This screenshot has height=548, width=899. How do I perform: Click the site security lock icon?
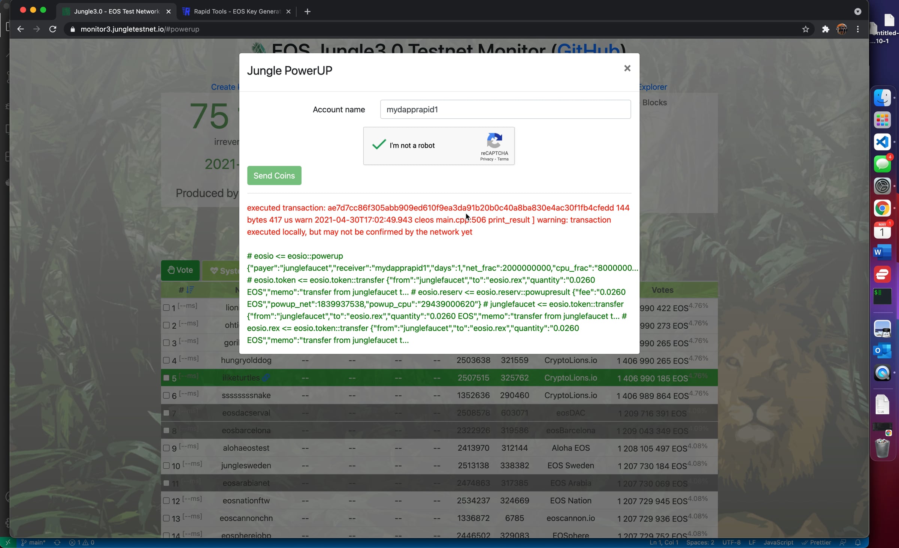pyautogui.click(x=73, y=29)
